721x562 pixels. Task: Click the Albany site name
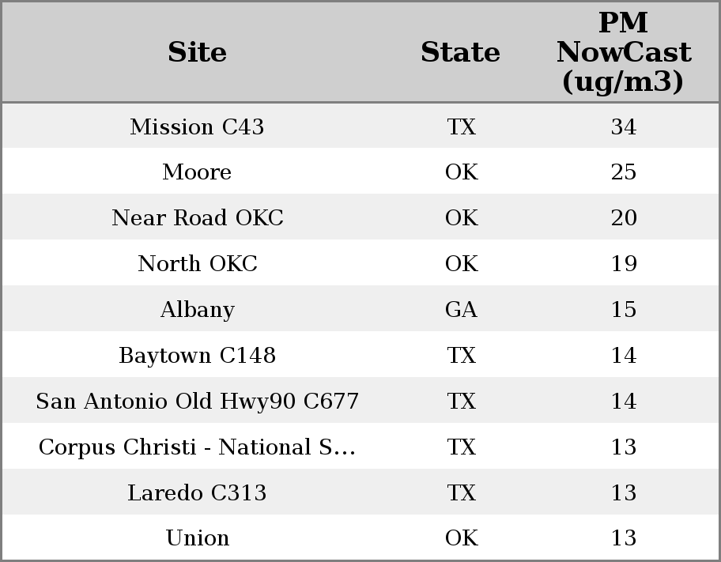[x=197, y=310]
